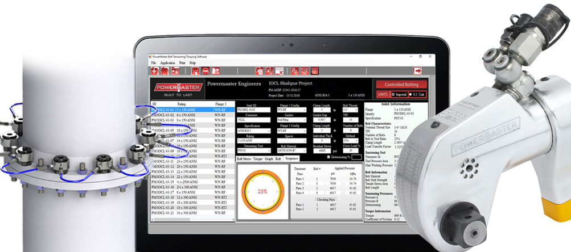Open the File menu
This screenshot has height=252, width=571.
click(x=154, y=63)
